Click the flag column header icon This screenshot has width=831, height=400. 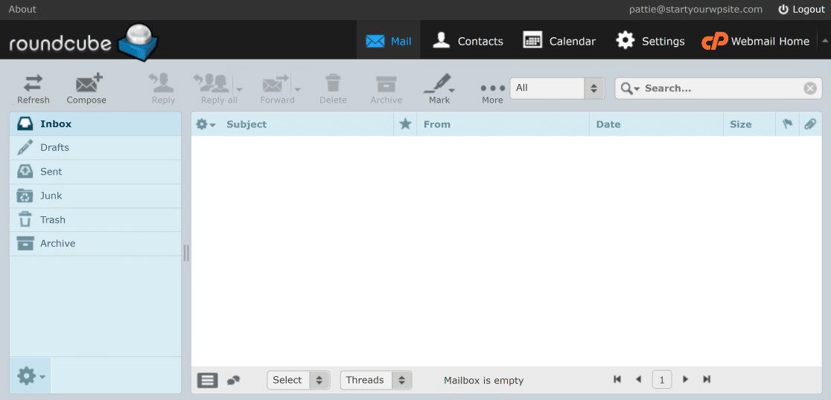click(787, 124)
